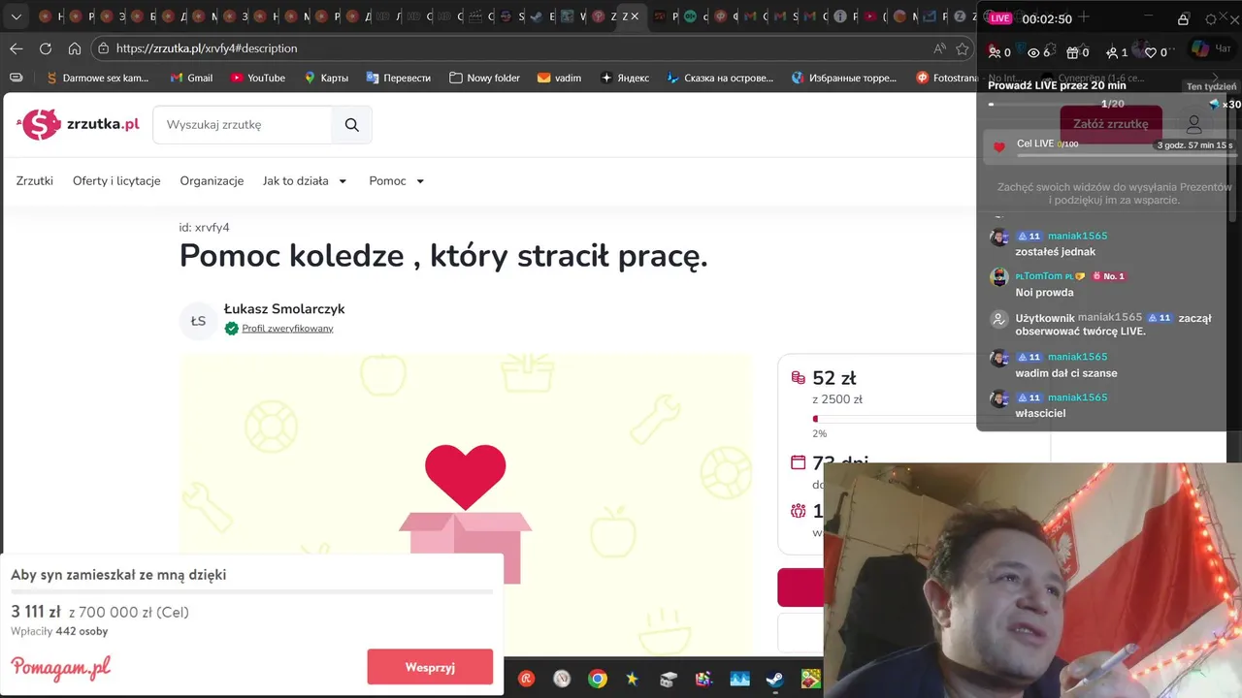Open the Перевести bookmark
The width and height of the screenshot is (1242, 698).
(x=398, y=78)
